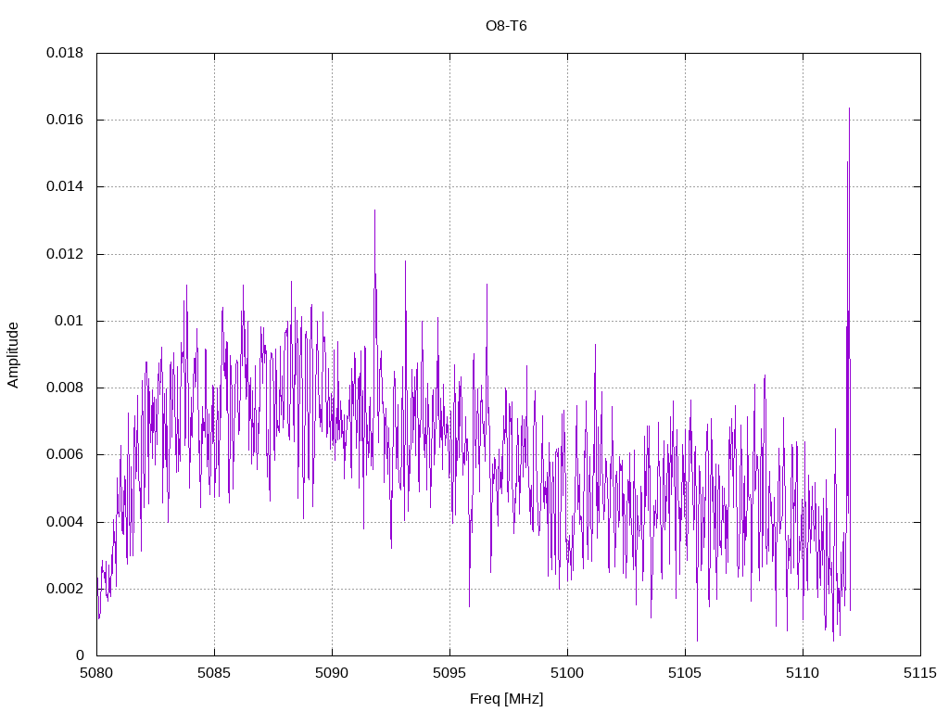Click the 0.006 y-axis tick label
The image size is (949, 712).
(65, 454)
